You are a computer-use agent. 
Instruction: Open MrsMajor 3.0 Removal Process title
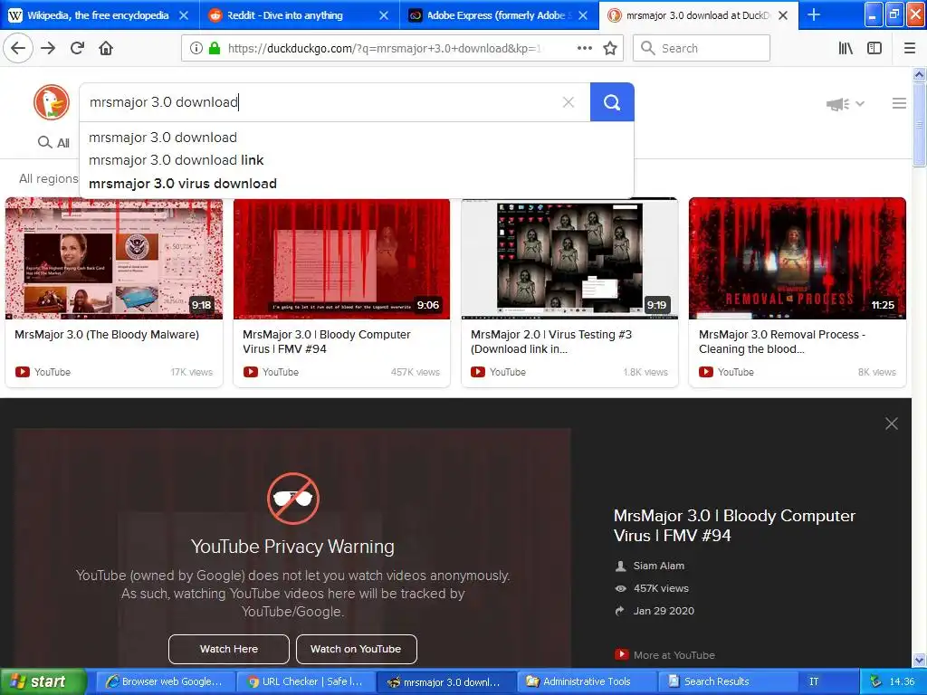(x=781, y=341)
